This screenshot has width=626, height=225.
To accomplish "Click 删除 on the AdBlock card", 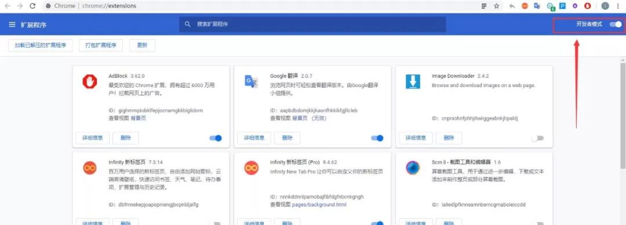I will tap(125, 138).
